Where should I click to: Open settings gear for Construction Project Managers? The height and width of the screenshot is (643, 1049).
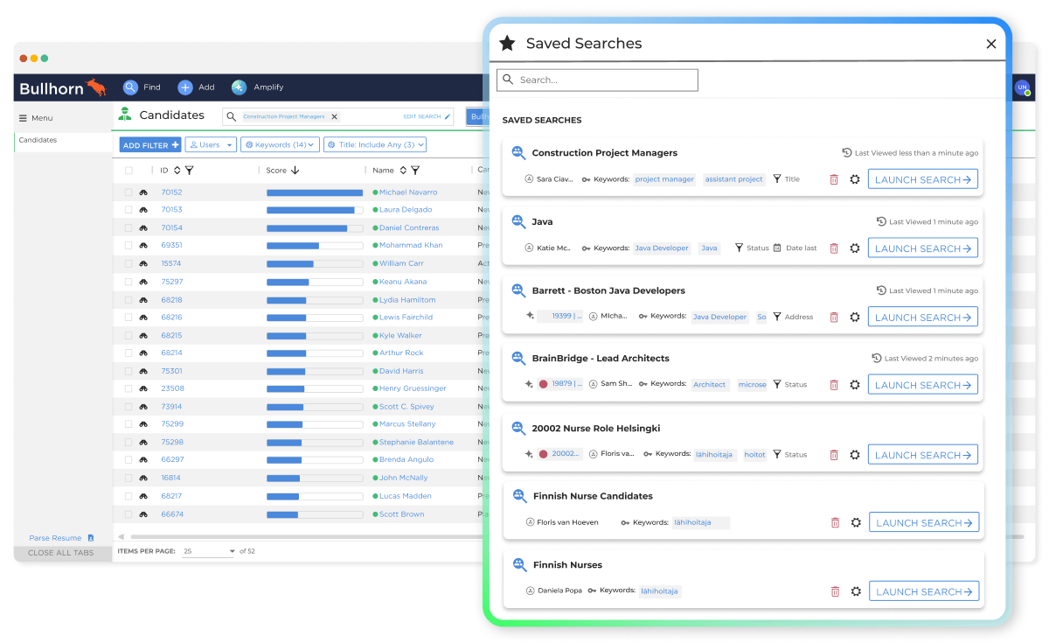tap(855, 179)
